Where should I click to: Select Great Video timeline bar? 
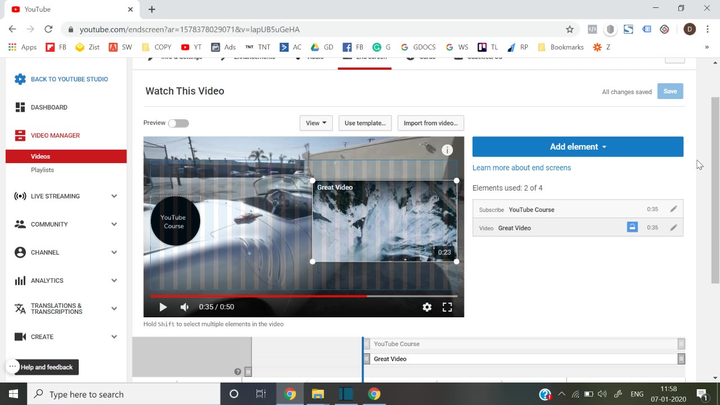pos(524,359)
